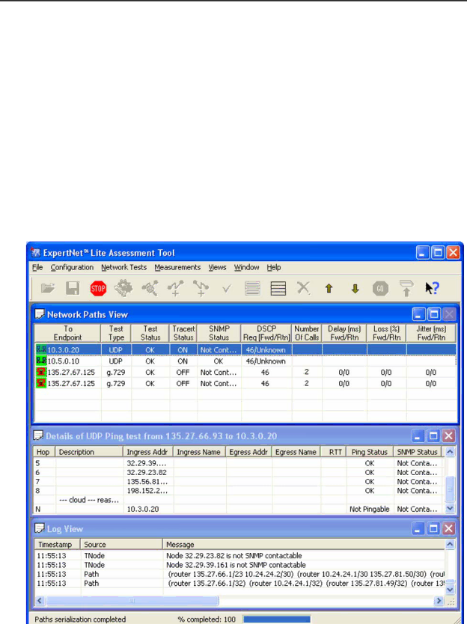
Task: Click the percent completed progress bar
Action: (x=276, y=619)
